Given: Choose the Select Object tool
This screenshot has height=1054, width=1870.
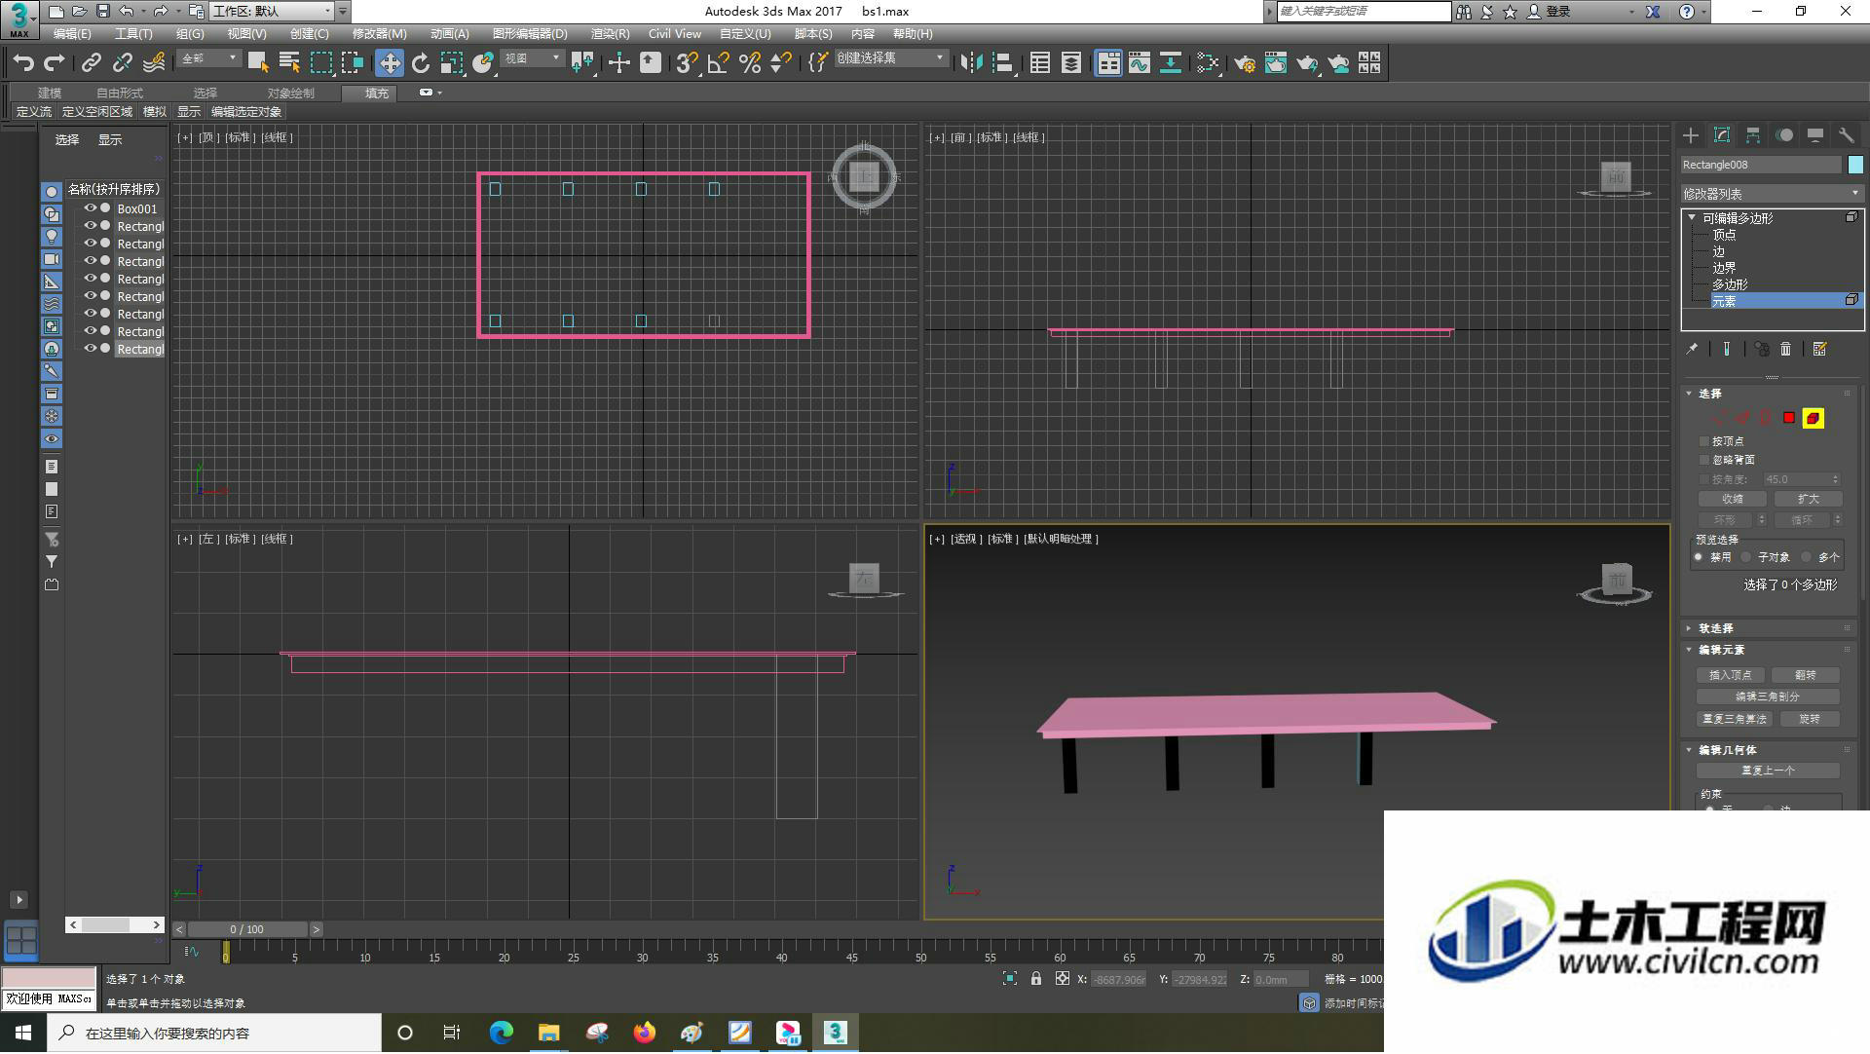Looking at the screenshot, I should (258, 63).
